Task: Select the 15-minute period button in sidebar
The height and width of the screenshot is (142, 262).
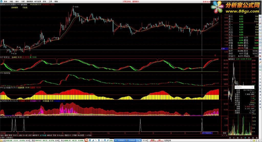Action: point(260,79)
